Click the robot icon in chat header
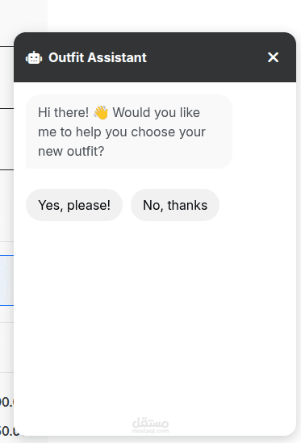Screen dimensions: 301x443 (x=34, y=57)
